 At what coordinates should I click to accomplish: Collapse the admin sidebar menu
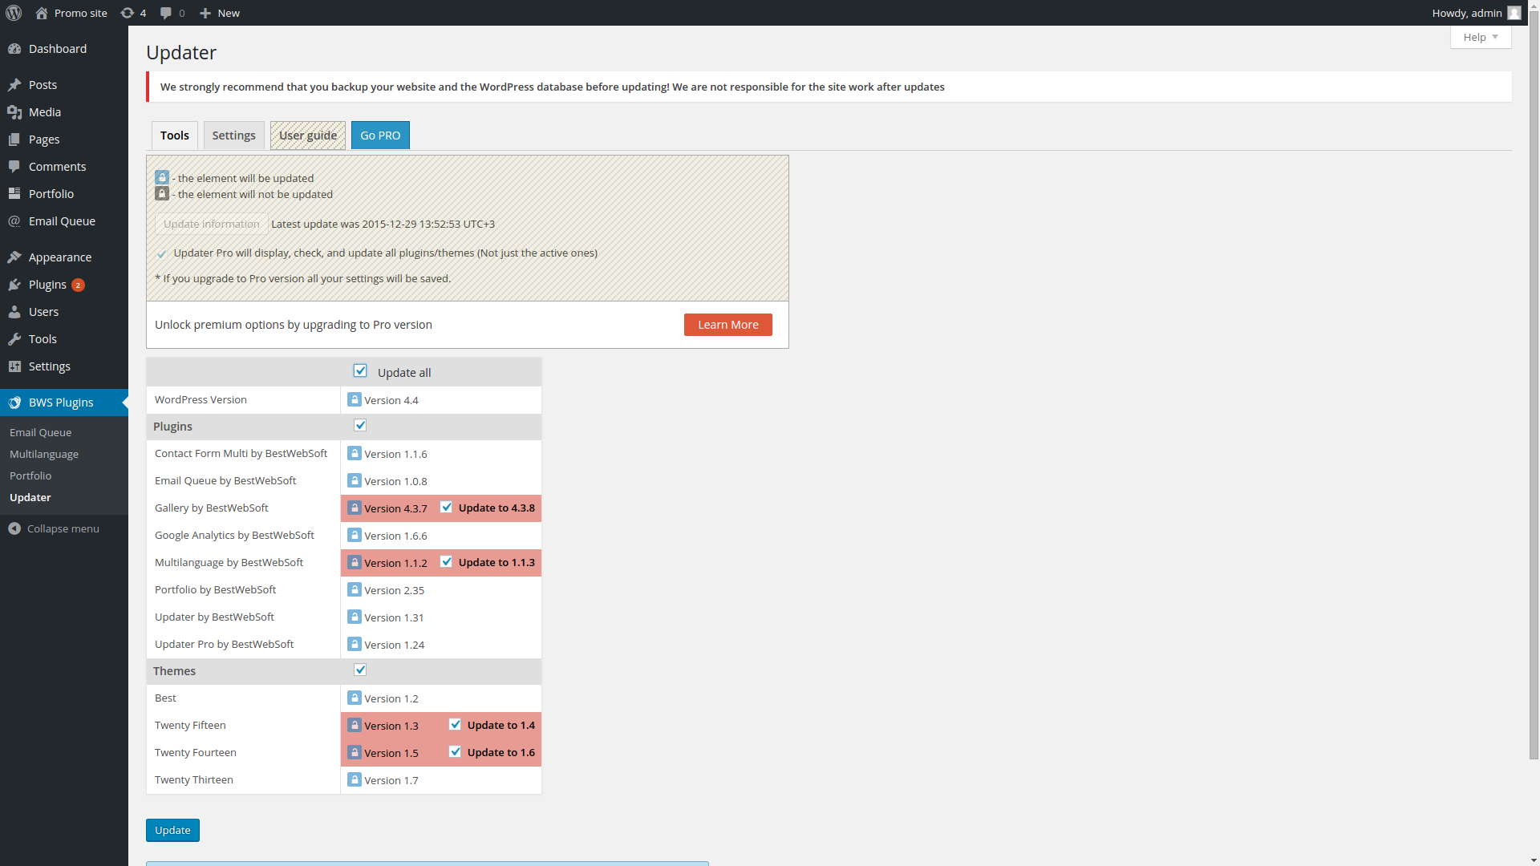54,528
